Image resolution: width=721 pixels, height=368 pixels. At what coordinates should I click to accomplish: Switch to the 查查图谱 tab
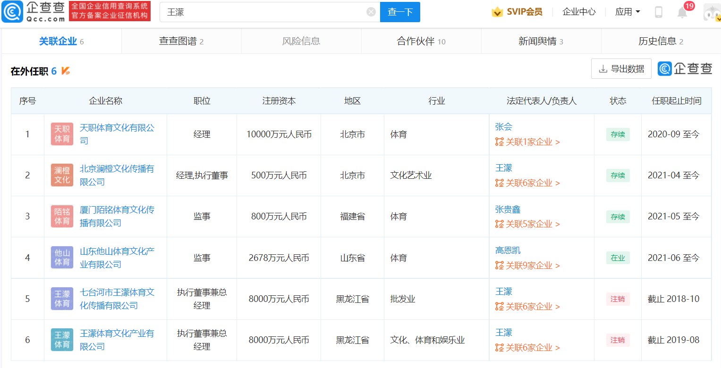coord(181,41)
